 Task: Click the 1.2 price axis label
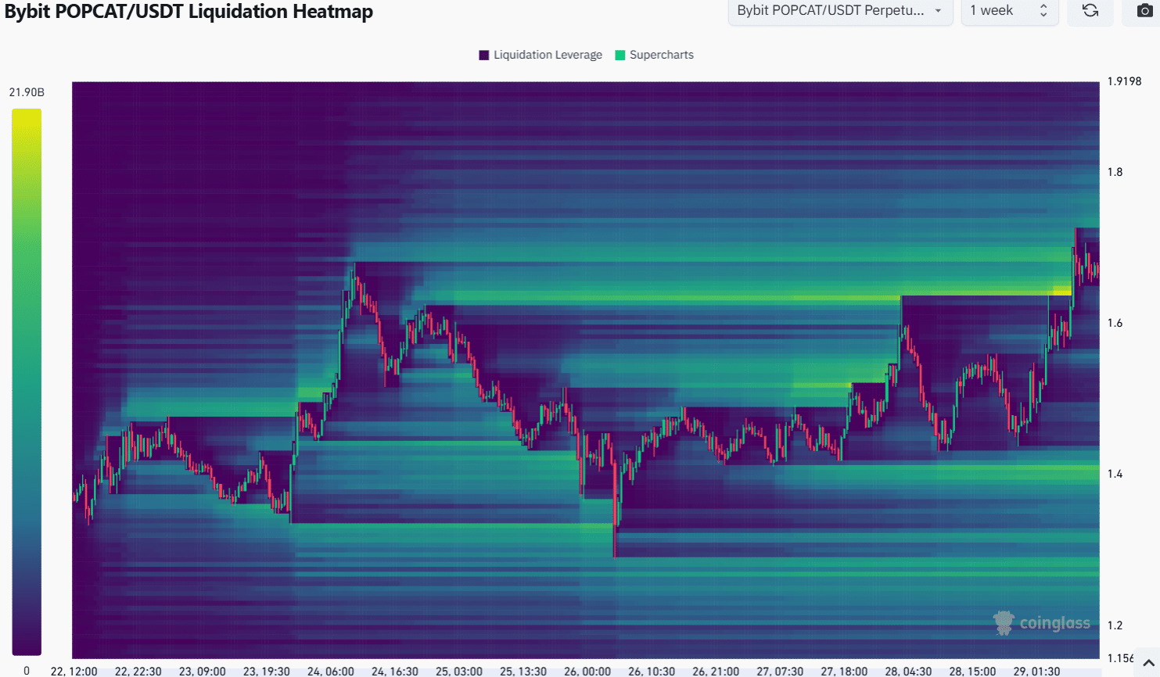pyautogui.click(x=1115, y=625)
